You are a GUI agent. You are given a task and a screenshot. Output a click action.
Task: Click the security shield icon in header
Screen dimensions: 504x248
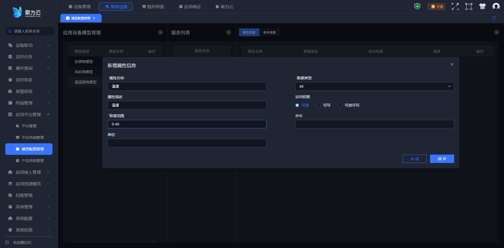[x=417, y=7]
